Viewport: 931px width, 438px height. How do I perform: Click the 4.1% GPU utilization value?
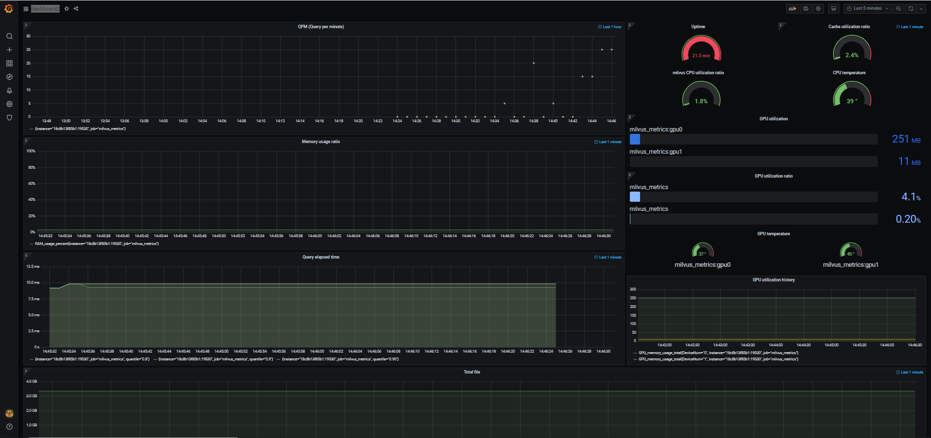(x=911, y=197)
